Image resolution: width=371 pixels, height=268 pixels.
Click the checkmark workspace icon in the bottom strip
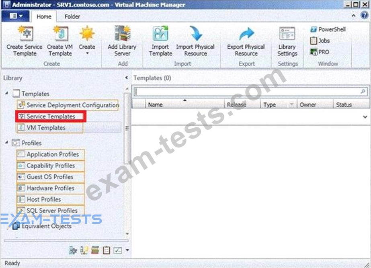[x=118, y=250]
